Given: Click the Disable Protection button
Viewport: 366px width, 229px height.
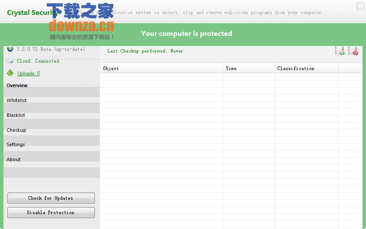Looking at the screenshot, I should [51, 213].
